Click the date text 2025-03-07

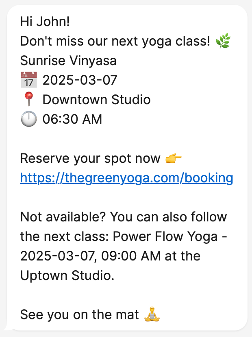[80, 80]
